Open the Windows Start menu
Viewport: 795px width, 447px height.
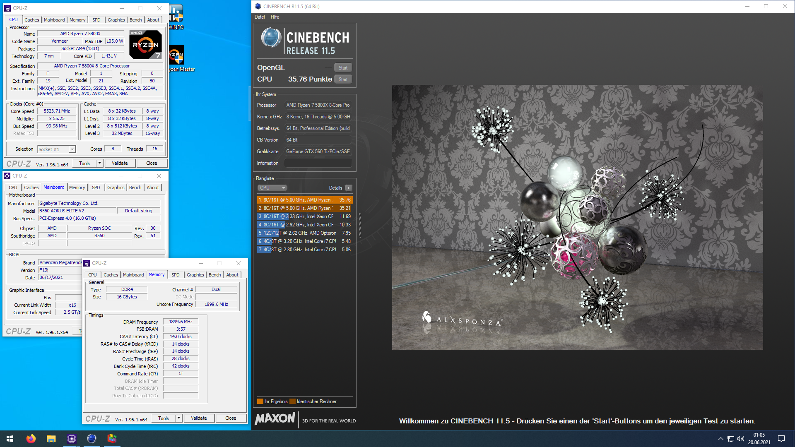pos(10,439)
